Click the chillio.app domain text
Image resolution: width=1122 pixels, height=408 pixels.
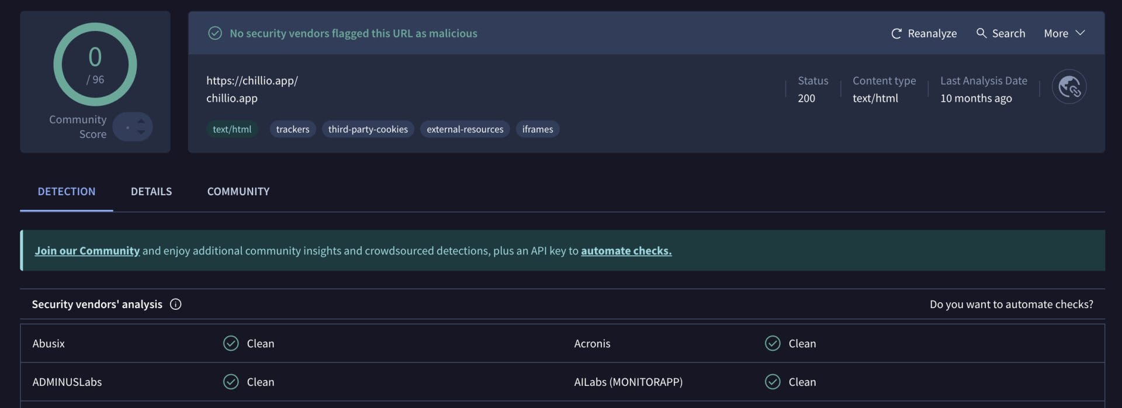[x=232, y=98]
